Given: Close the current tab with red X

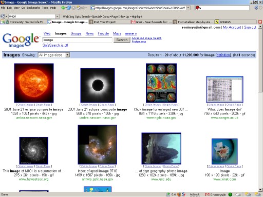Looking at the screenshot, I should click(260, 22).
